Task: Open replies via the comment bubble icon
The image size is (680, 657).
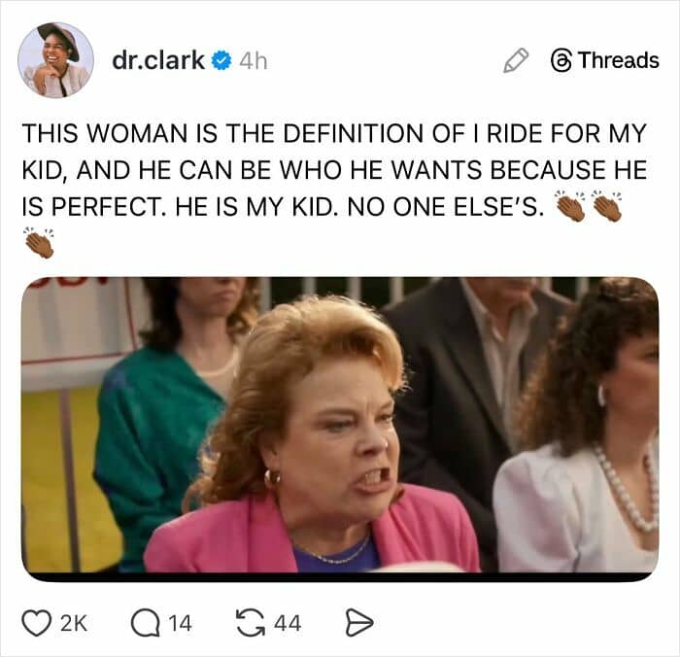Action: [143, 623]
